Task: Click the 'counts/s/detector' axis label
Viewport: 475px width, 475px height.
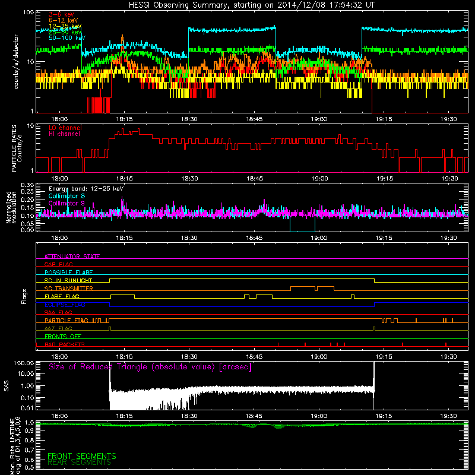Action: coord(16,62)
